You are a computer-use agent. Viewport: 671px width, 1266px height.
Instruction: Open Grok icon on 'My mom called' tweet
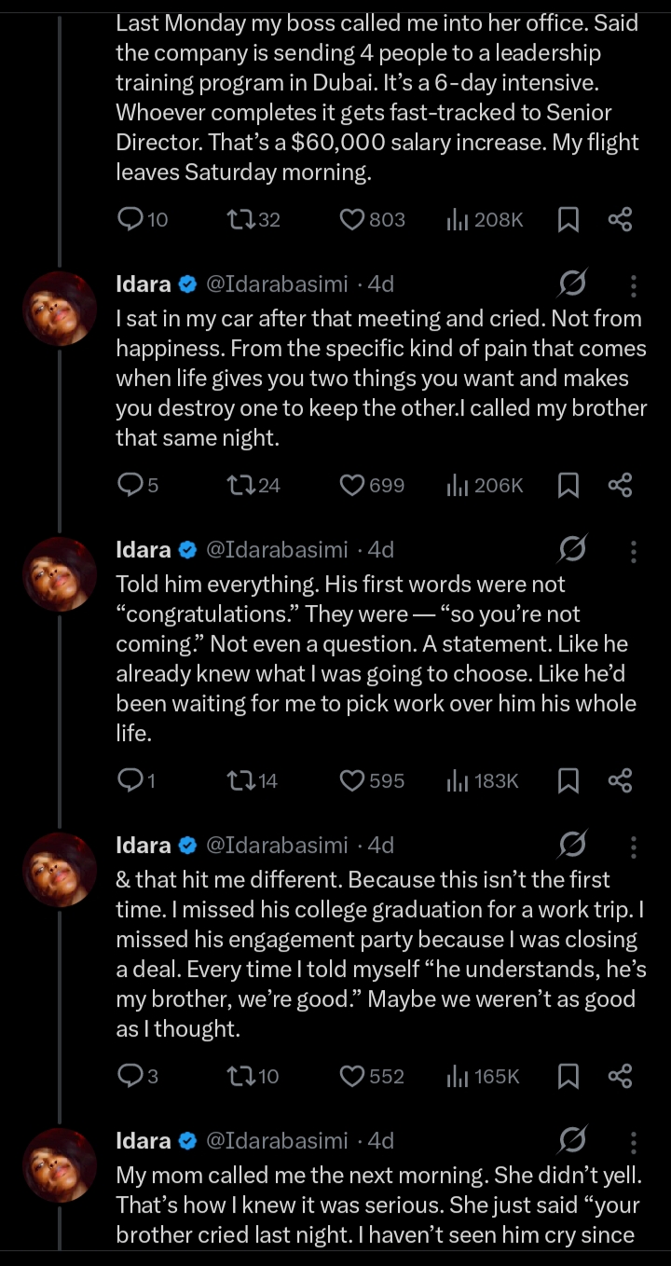[x=572, y=1141]
